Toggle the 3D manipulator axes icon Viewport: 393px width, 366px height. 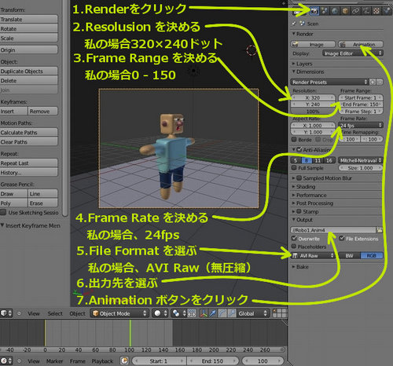[204, 313]
